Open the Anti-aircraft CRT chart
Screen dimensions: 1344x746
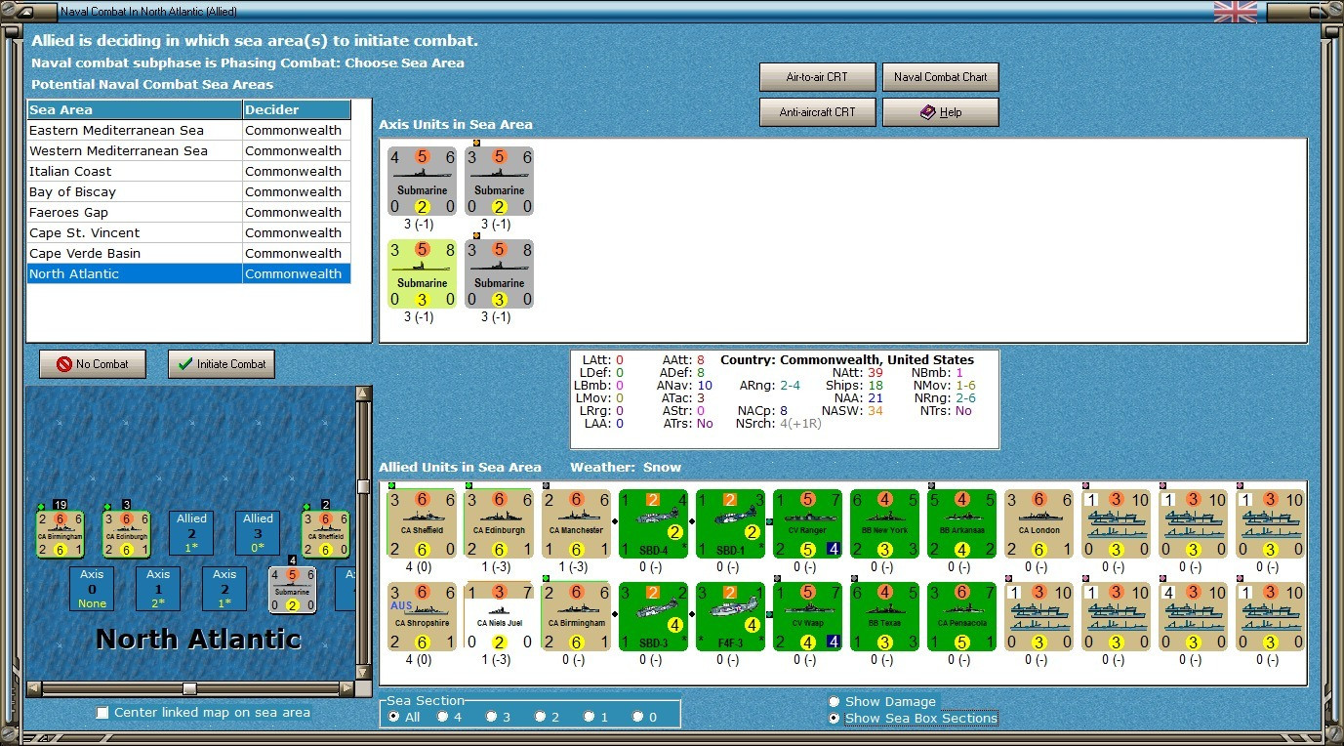click(x=818, y=112)
